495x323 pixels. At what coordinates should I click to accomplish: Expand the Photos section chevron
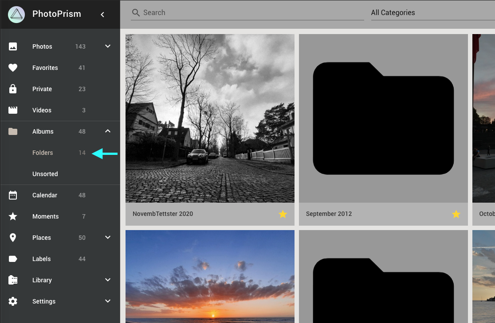click(x=107, y=46)
